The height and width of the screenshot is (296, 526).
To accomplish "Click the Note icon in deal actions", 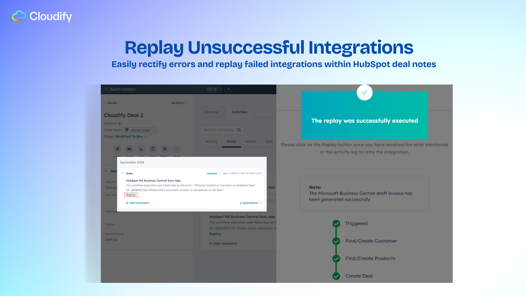I will (117, 149).
